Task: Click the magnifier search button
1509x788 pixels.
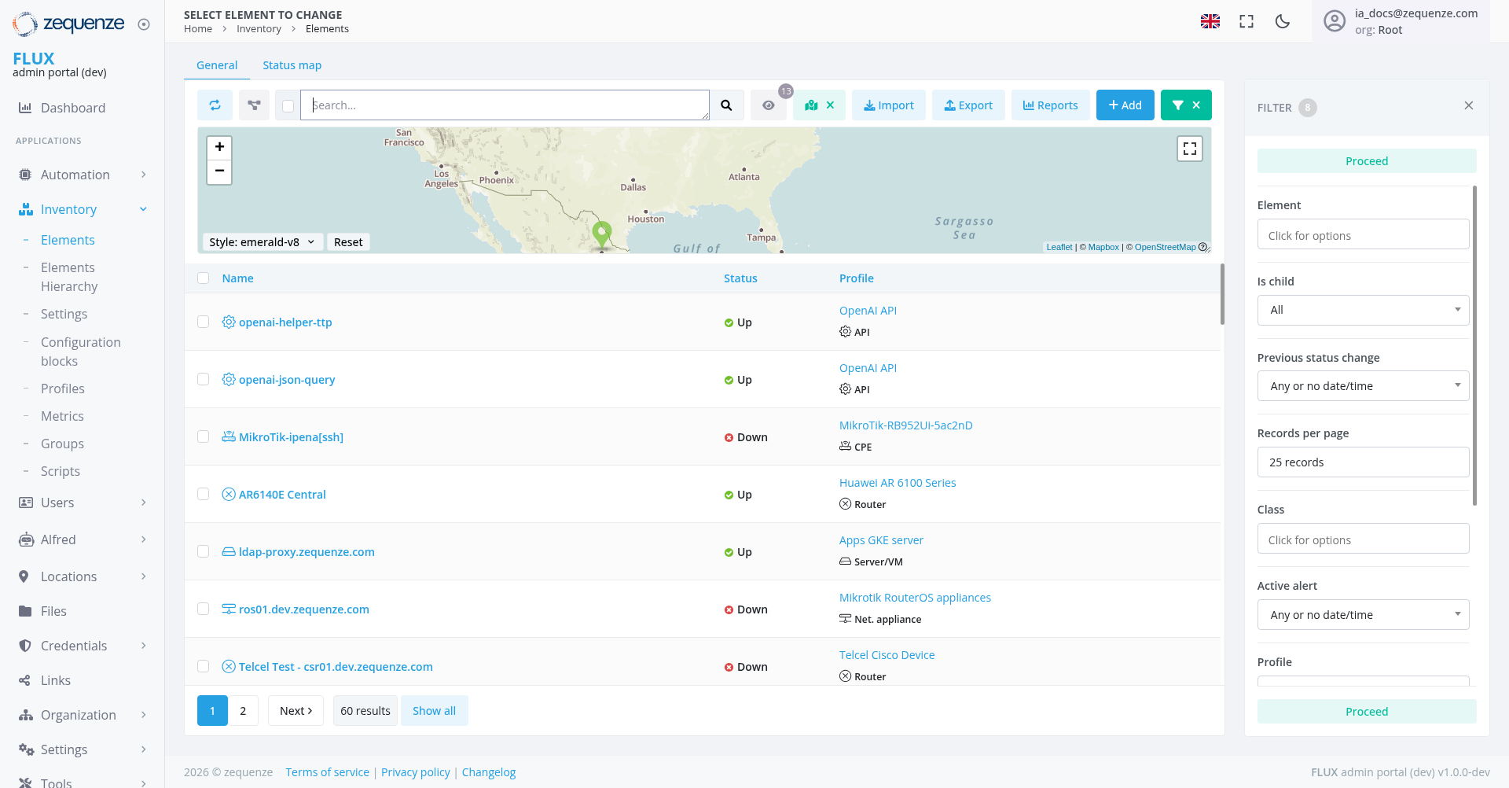Action: pos(727,105)
